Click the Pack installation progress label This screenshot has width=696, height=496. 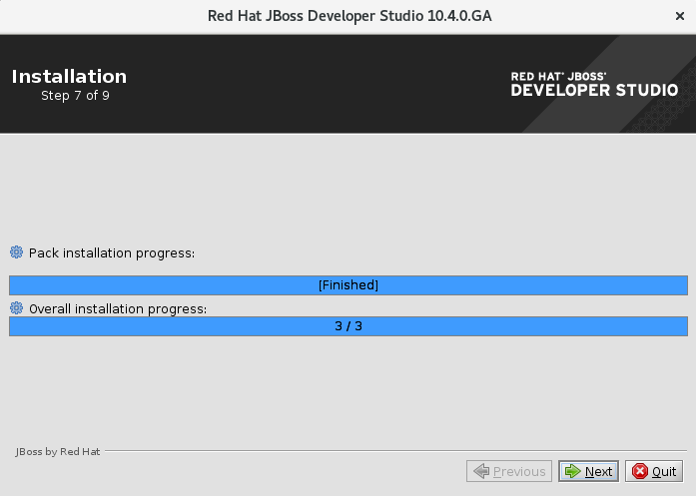click(x=112, y=253)
